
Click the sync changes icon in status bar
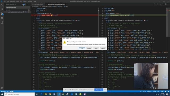pos(8,91)
